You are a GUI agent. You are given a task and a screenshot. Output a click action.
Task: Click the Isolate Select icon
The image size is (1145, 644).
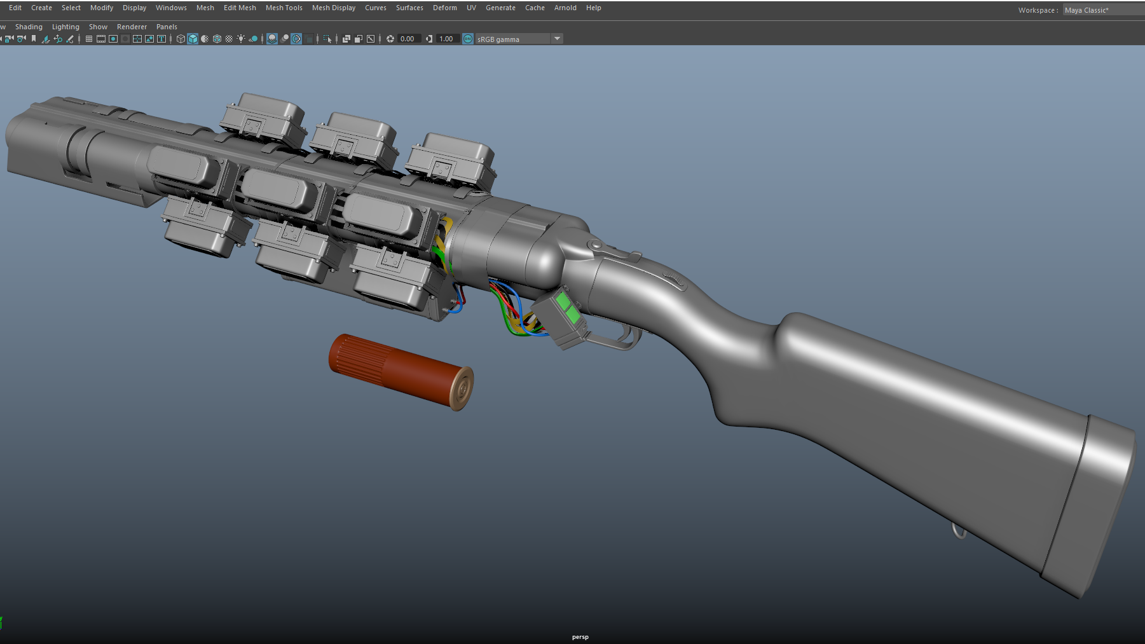[327, 39]
